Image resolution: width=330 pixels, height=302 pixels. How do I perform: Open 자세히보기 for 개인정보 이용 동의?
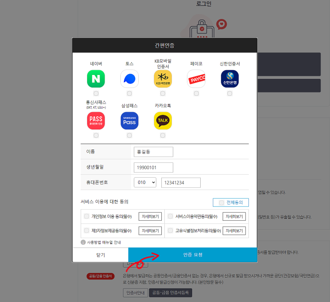coord(150,216)
